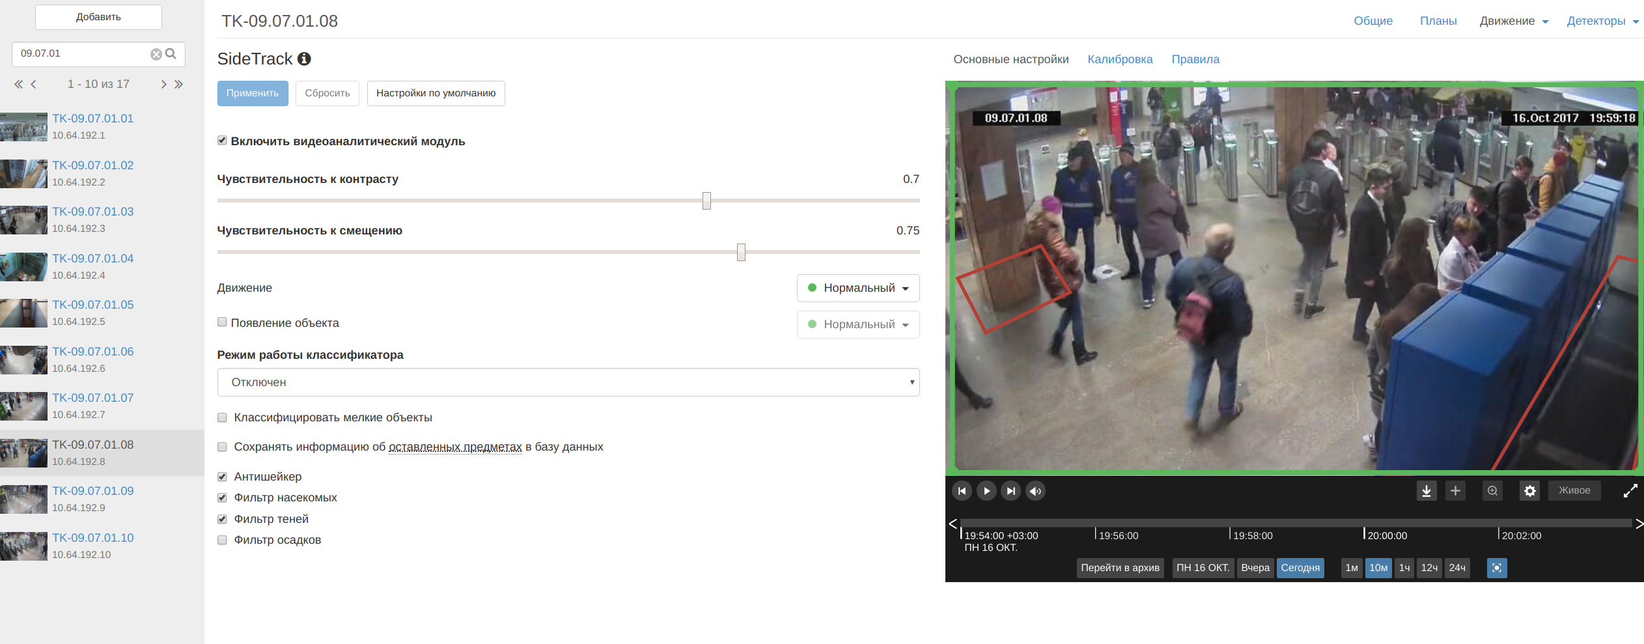Skip to next frame in player
Screen dimensions: 1644x644
click(x=1010, y=491)
